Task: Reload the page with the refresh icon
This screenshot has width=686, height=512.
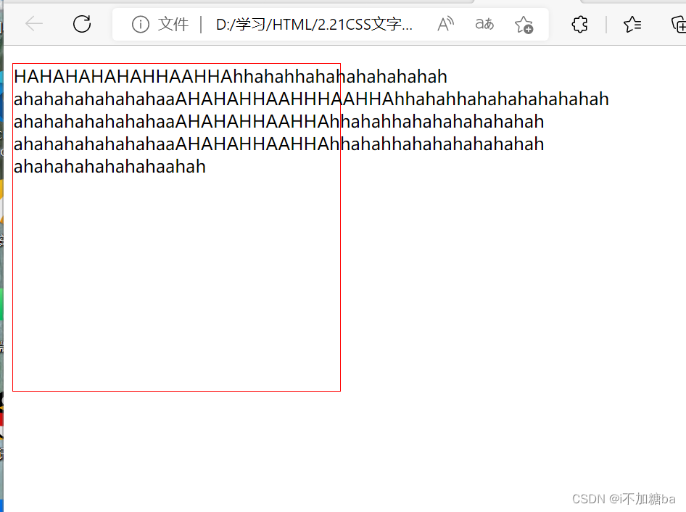Action: click(x=82, y=24)
